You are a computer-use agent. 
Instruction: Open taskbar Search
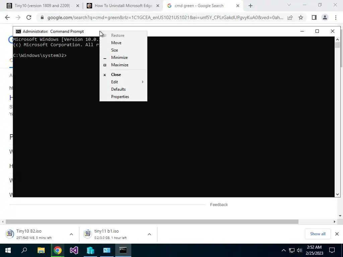pos(24,250)
